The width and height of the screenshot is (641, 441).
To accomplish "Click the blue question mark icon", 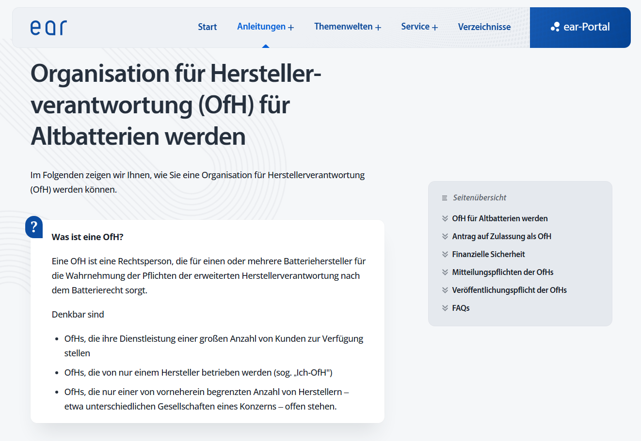I will click(34, 227).
